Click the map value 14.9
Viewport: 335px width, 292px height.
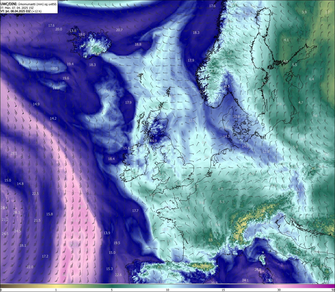point(36,104)
